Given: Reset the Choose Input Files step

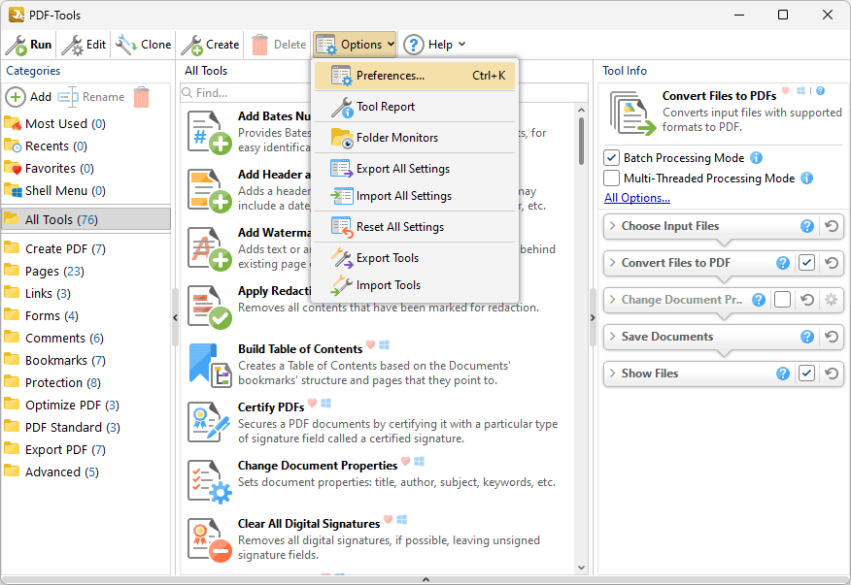Looking at the screenshot, I should click(832, 226).
